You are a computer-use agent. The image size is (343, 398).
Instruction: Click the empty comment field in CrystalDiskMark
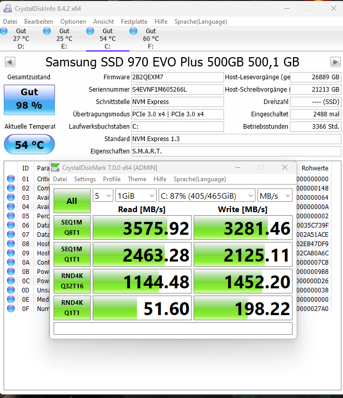pyautogui.click(x=173, y=328)
